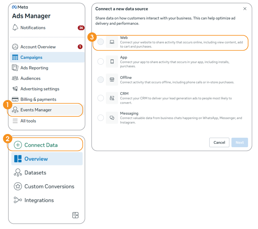
Task: Click the Notifications bell icon
Action: tap(15, 28)
